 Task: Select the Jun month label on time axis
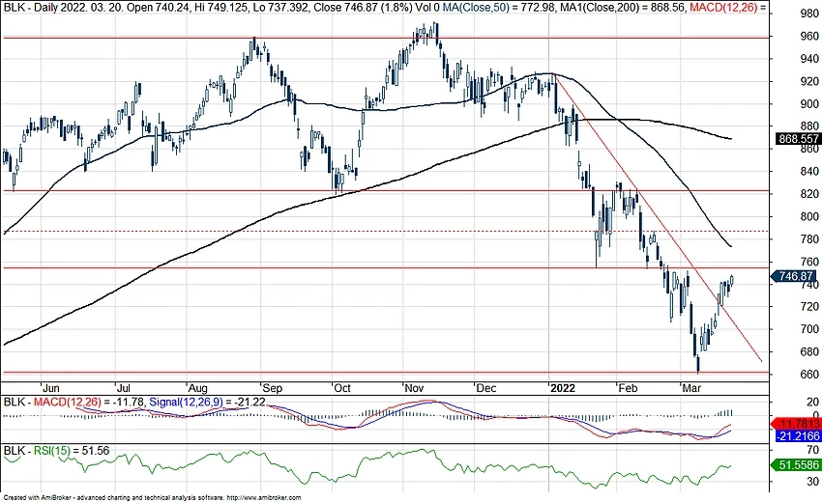pyautogui.click(x=51, y=388)
